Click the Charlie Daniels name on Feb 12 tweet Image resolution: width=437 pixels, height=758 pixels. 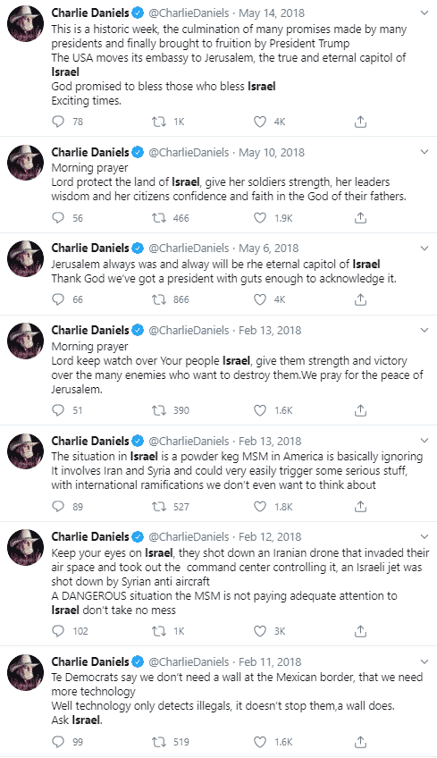(x=90, y=536)
